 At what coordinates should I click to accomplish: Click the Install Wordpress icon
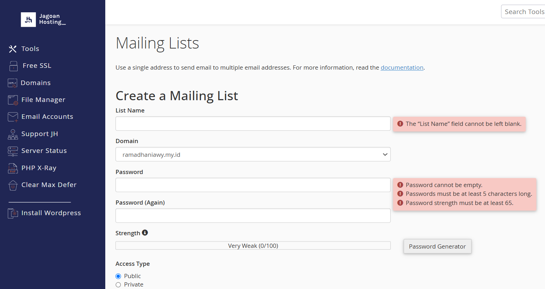tap(13, 213)
